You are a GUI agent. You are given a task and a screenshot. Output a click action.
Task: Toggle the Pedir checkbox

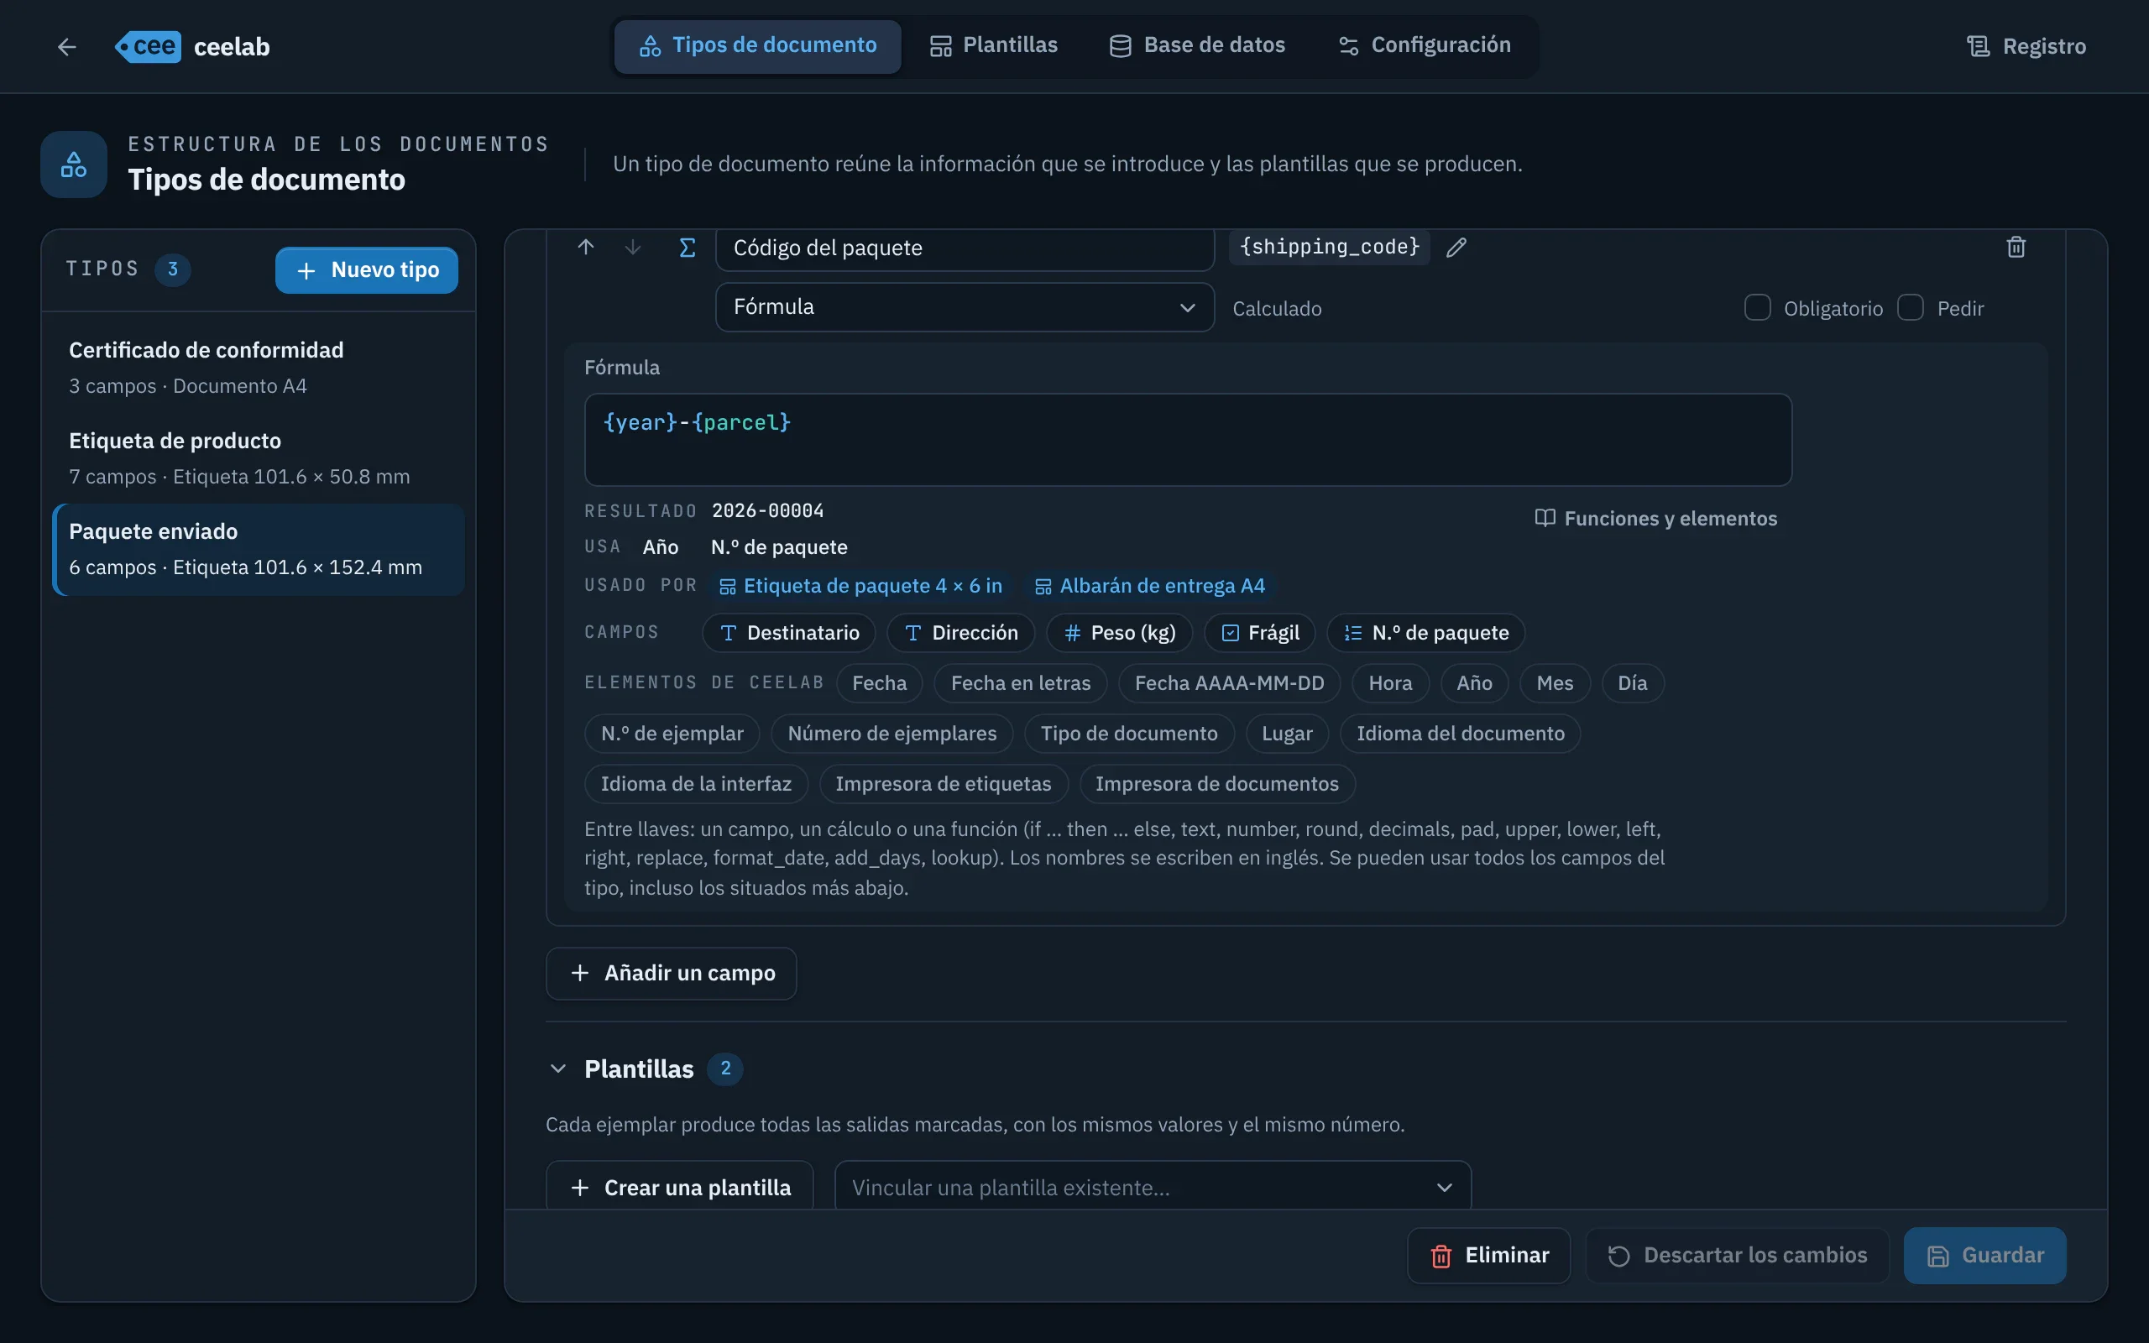tap(1910, 307)
